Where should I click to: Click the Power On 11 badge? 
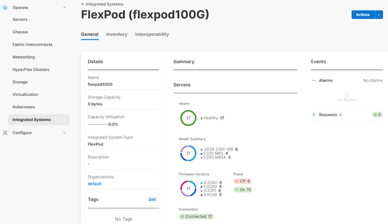click(x=243, y=190)
